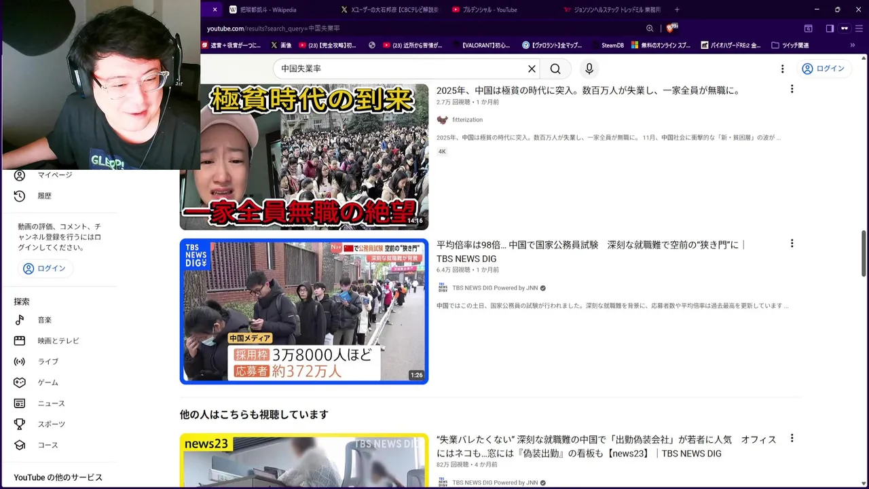Open the バイオハザードRE:2 bookmark

731,46
